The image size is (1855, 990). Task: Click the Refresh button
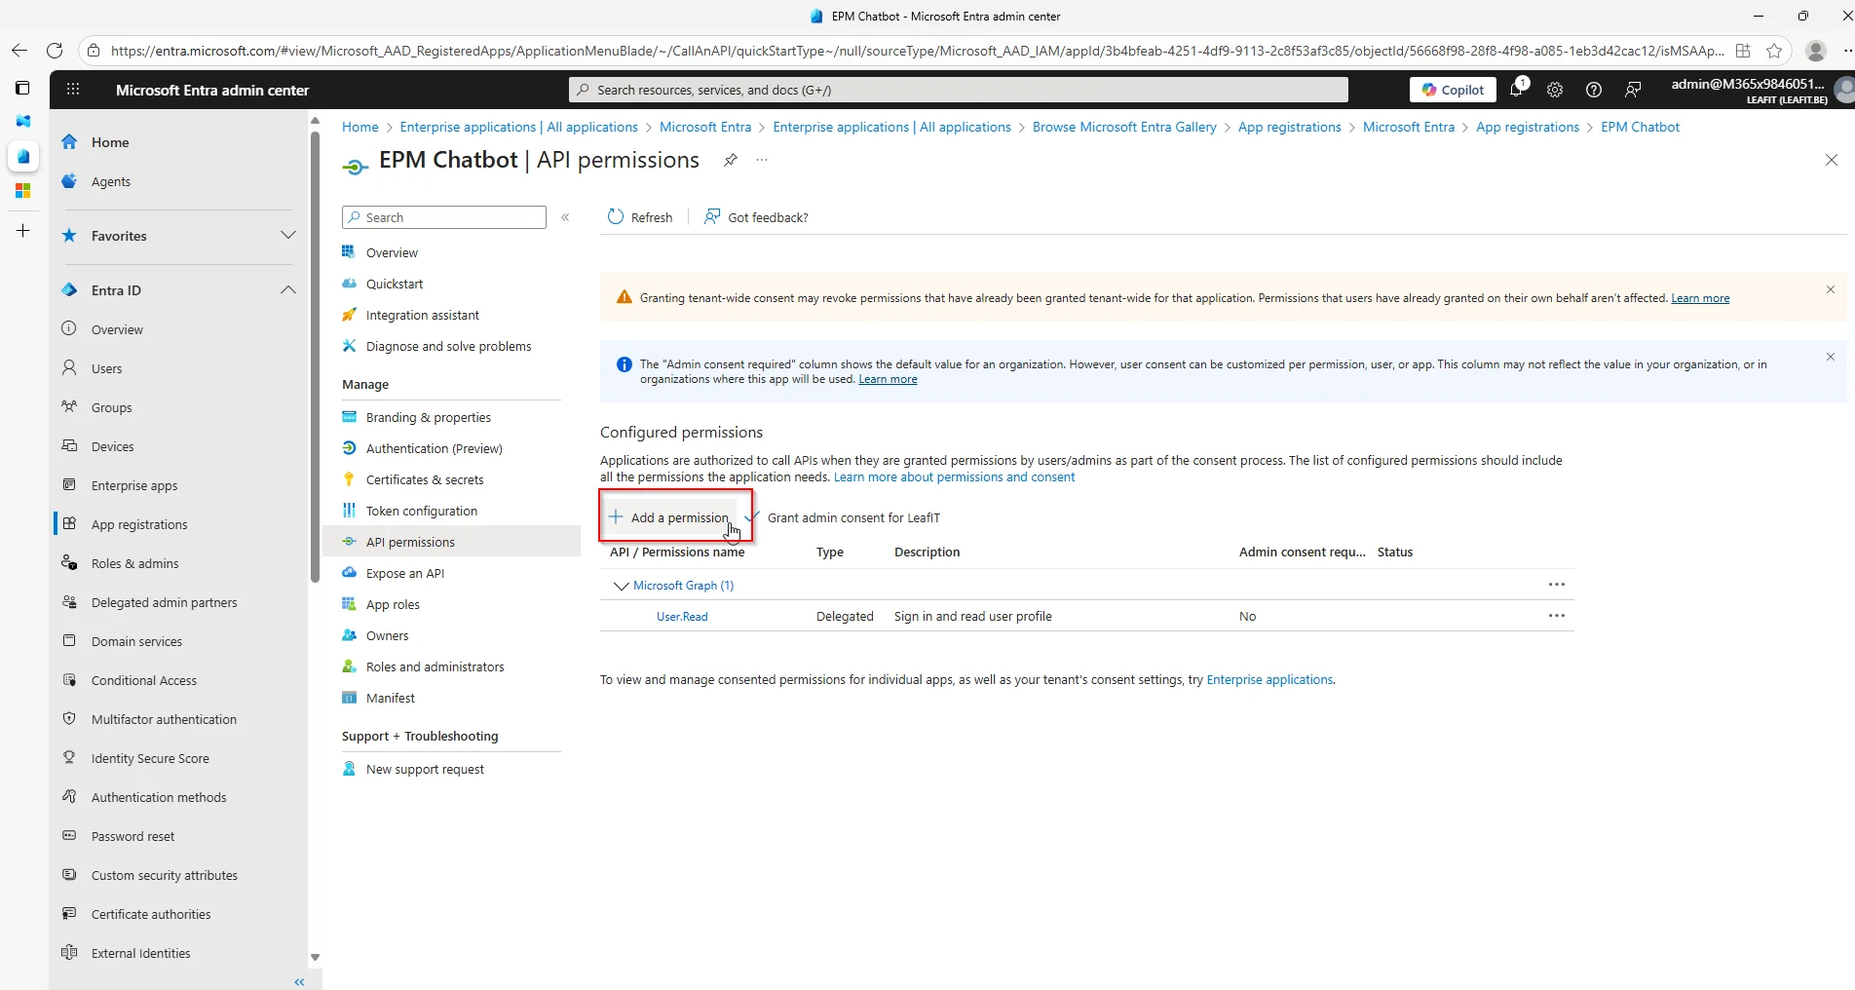tap(640, 217)
